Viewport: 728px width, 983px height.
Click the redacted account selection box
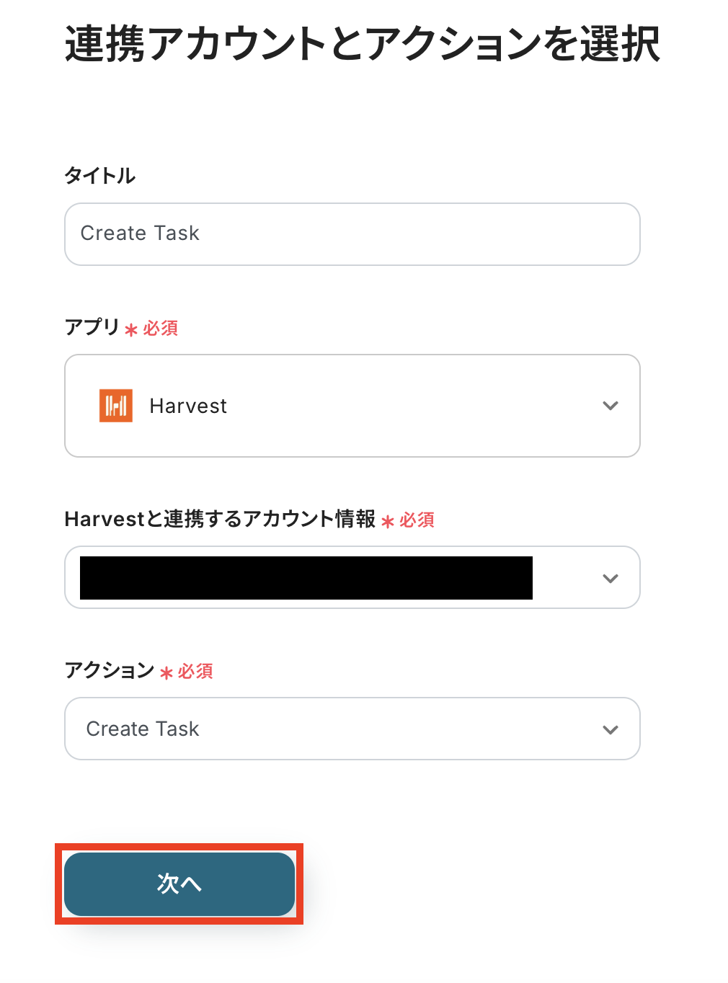click(x=306, y=578)
